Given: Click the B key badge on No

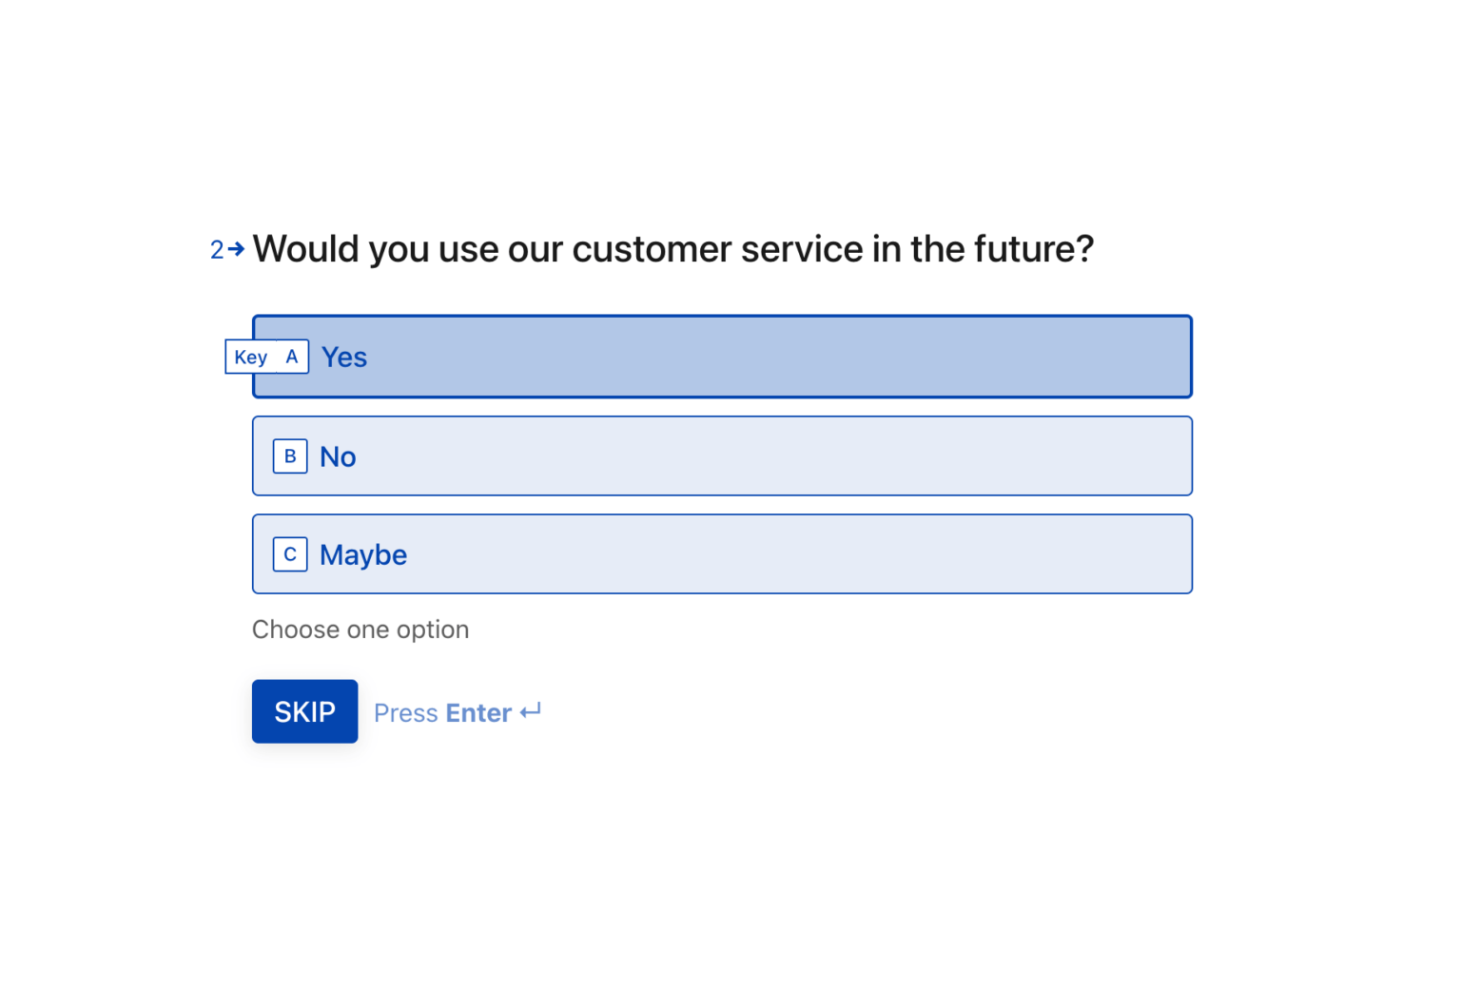Looking at the screenshot, I should pyautogui.click(x=289, y=456).
